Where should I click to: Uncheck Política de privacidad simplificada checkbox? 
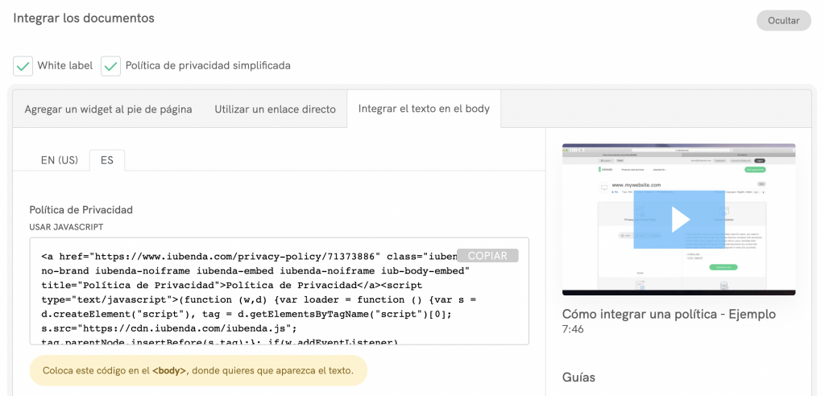pyautogui.click(x=110, y=66)
